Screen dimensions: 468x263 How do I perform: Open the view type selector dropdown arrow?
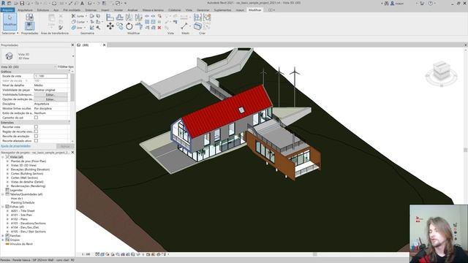pyautogui.click(x=73, y=56)
